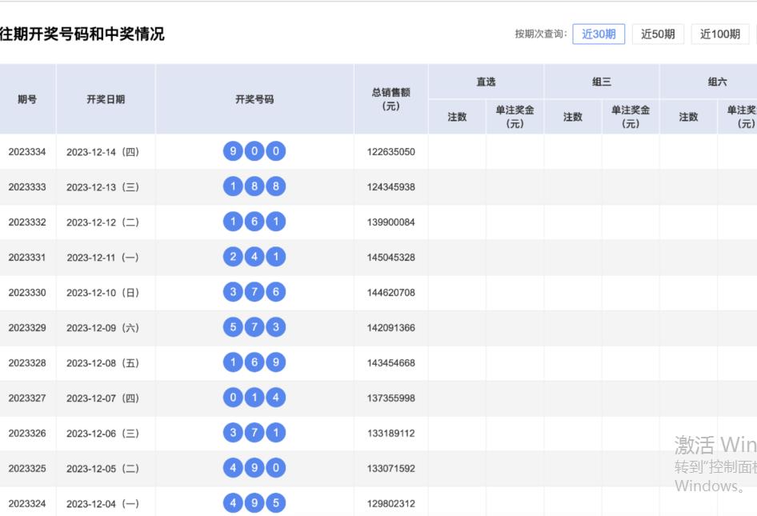Click the draw date 2023-12-05 (二)
This screenshot has height=516, width=757.
coord(103,469)
